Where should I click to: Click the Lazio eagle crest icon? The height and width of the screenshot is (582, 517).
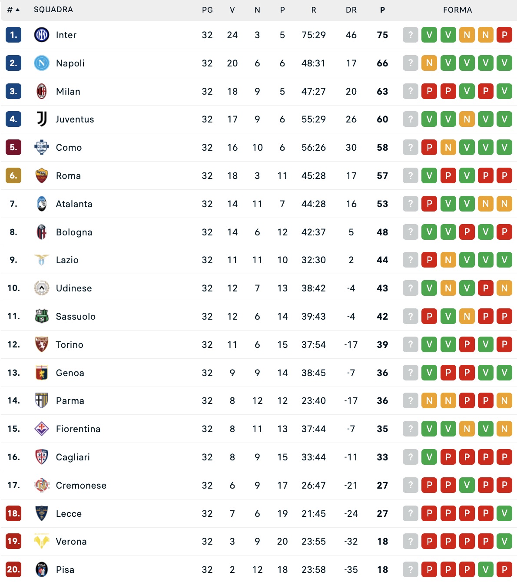click(42, 260)
